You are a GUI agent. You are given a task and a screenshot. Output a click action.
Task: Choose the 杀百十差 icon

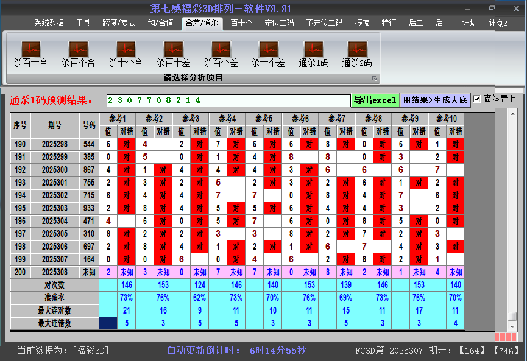pyautogui.click(x=173, y=49)
